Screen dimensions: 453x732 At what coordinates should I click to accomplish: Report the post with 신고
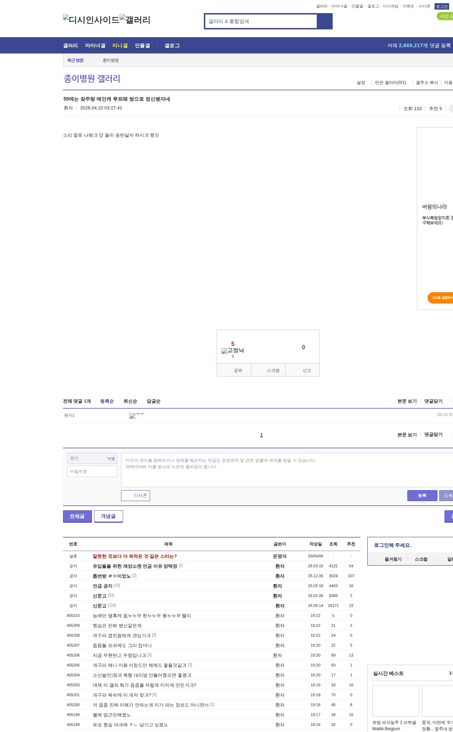point(306,370)
